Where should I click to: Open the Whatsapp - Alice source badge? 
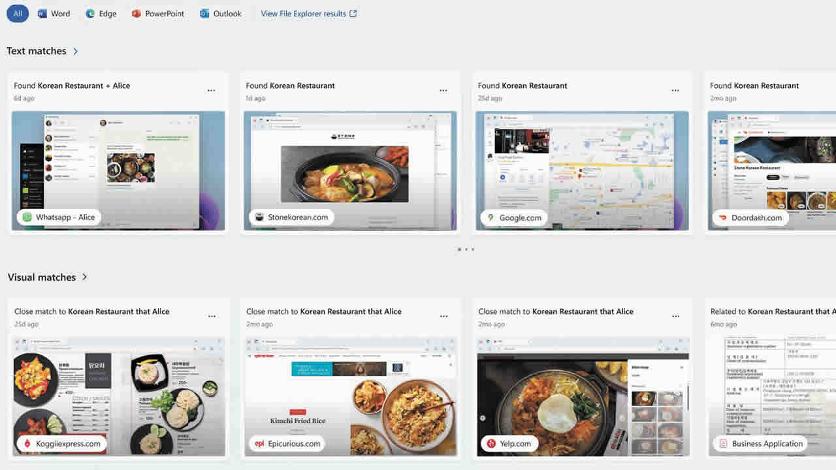tap(59, 217)
